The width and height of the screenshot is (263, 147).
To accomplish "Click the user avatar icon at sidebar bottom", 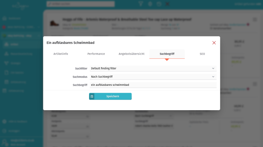I will click(5, 142).
